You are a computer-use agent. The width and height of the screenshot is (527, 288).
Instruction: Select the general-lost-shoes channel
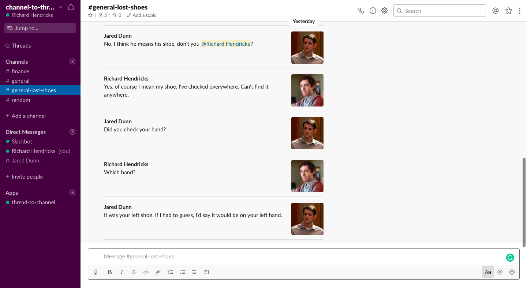pyautogui.click(x=40, y=90)
